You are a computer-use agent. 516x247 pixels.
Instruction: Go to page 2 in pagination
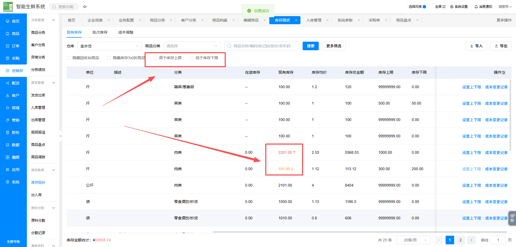point(461,240)
